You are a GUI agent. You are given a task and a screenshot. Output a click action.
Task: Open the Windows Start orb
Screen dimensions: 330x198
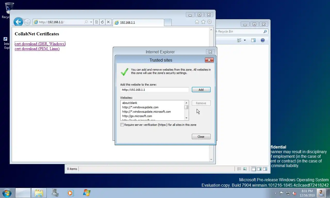[7, 193]
